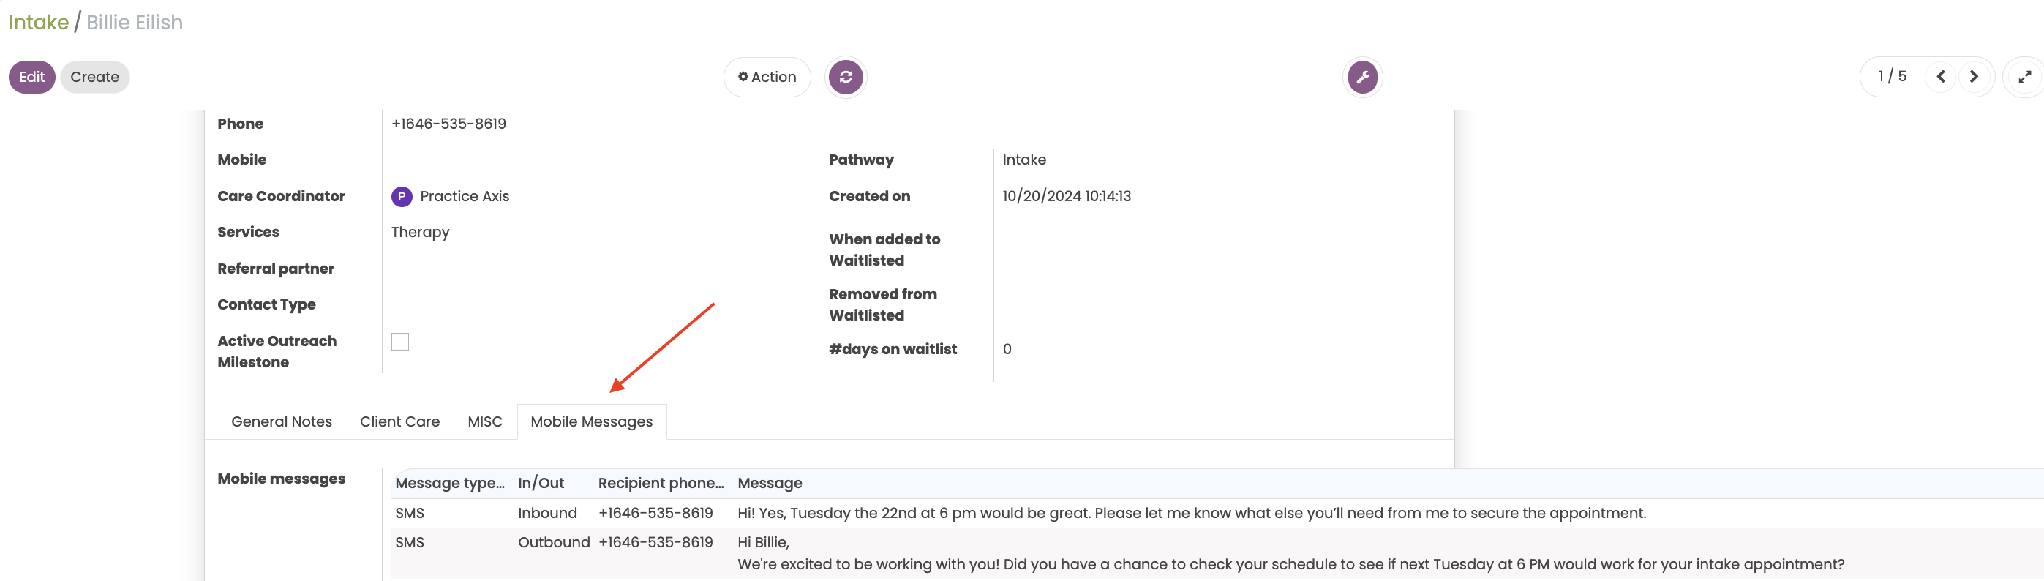Go to next record arrow
2044x581 pixels.
(x=1973, y=77)
